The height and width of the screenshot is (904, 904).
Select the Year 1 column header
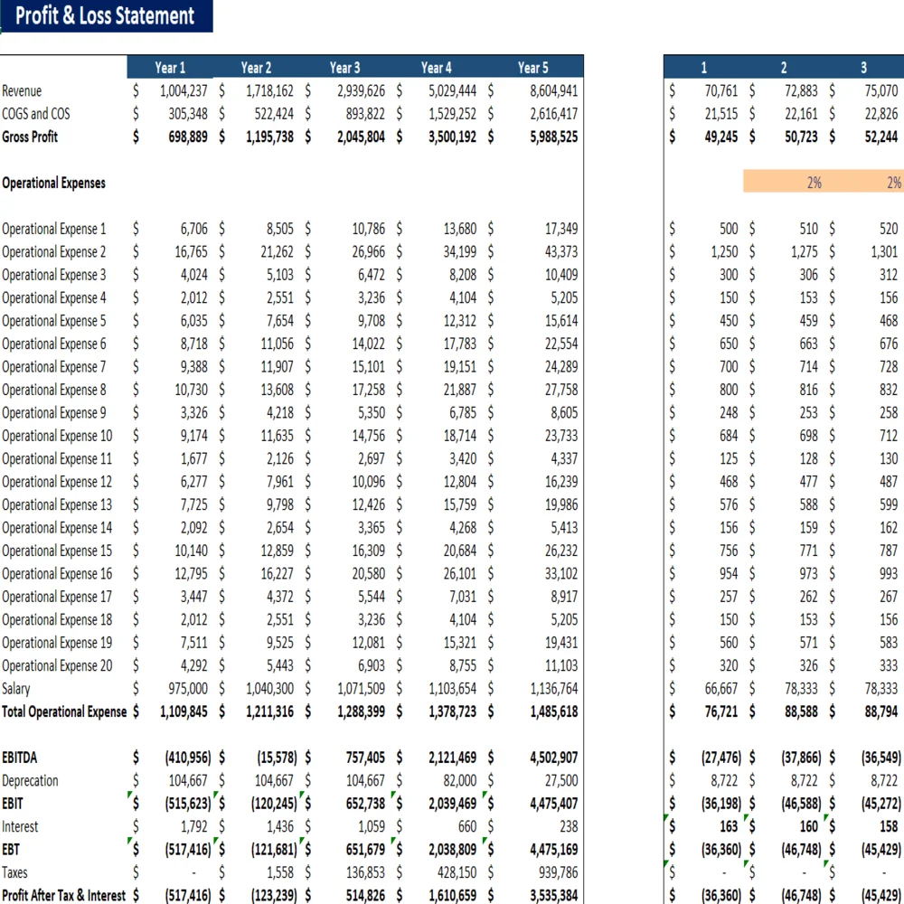tap(170, 67)
